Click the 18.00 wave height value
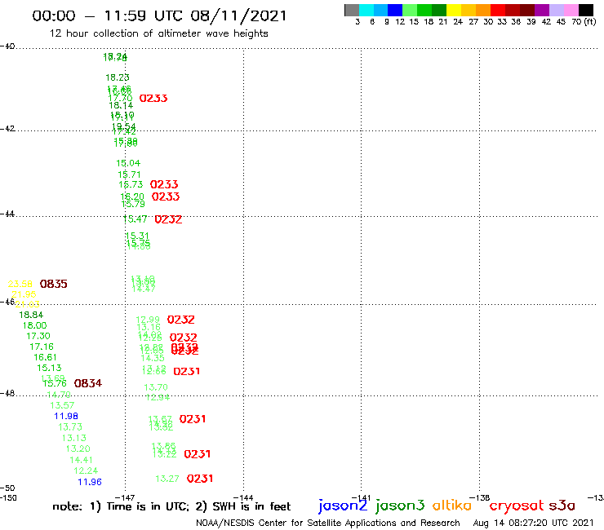 coord(34,325)
